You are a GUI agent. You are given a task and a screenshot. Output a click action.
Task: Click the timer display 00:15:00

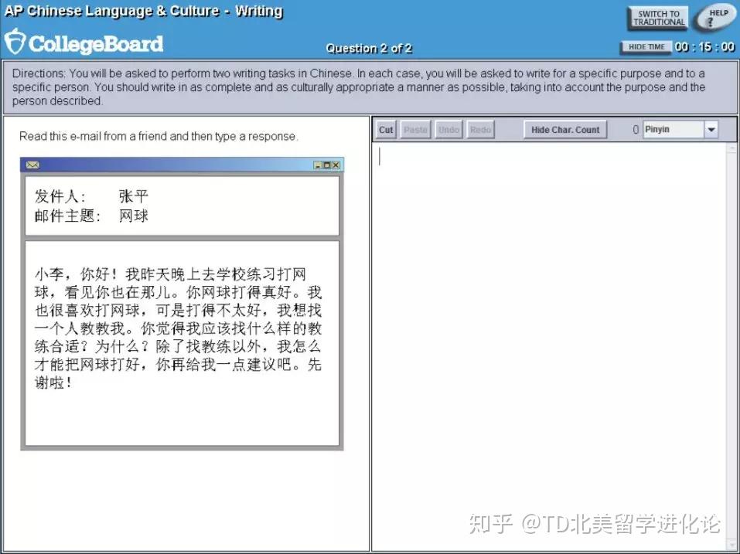tap(704, 47)
